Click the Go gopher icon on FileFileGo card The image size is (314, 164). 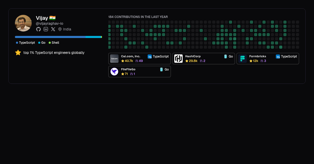(x=161, y=70)
